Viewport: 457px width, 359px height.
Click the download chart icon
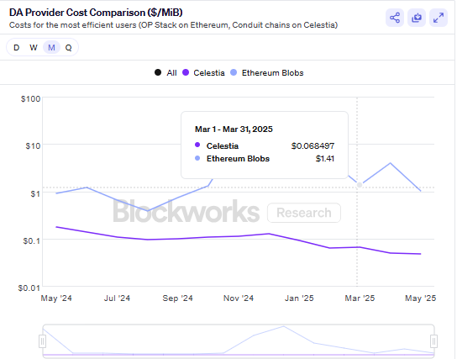[417, 18]
